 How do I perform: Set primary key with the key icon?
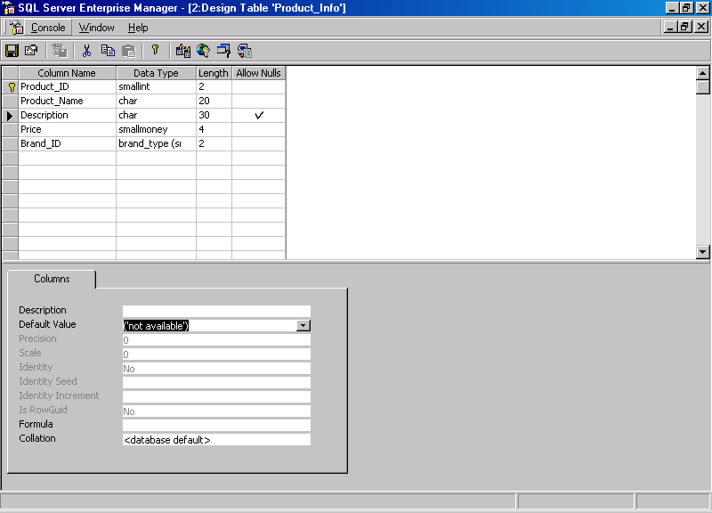click(155, 51)
